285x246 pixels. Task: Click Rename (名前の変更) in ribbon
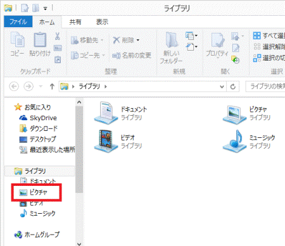click(x=132, y=56)
